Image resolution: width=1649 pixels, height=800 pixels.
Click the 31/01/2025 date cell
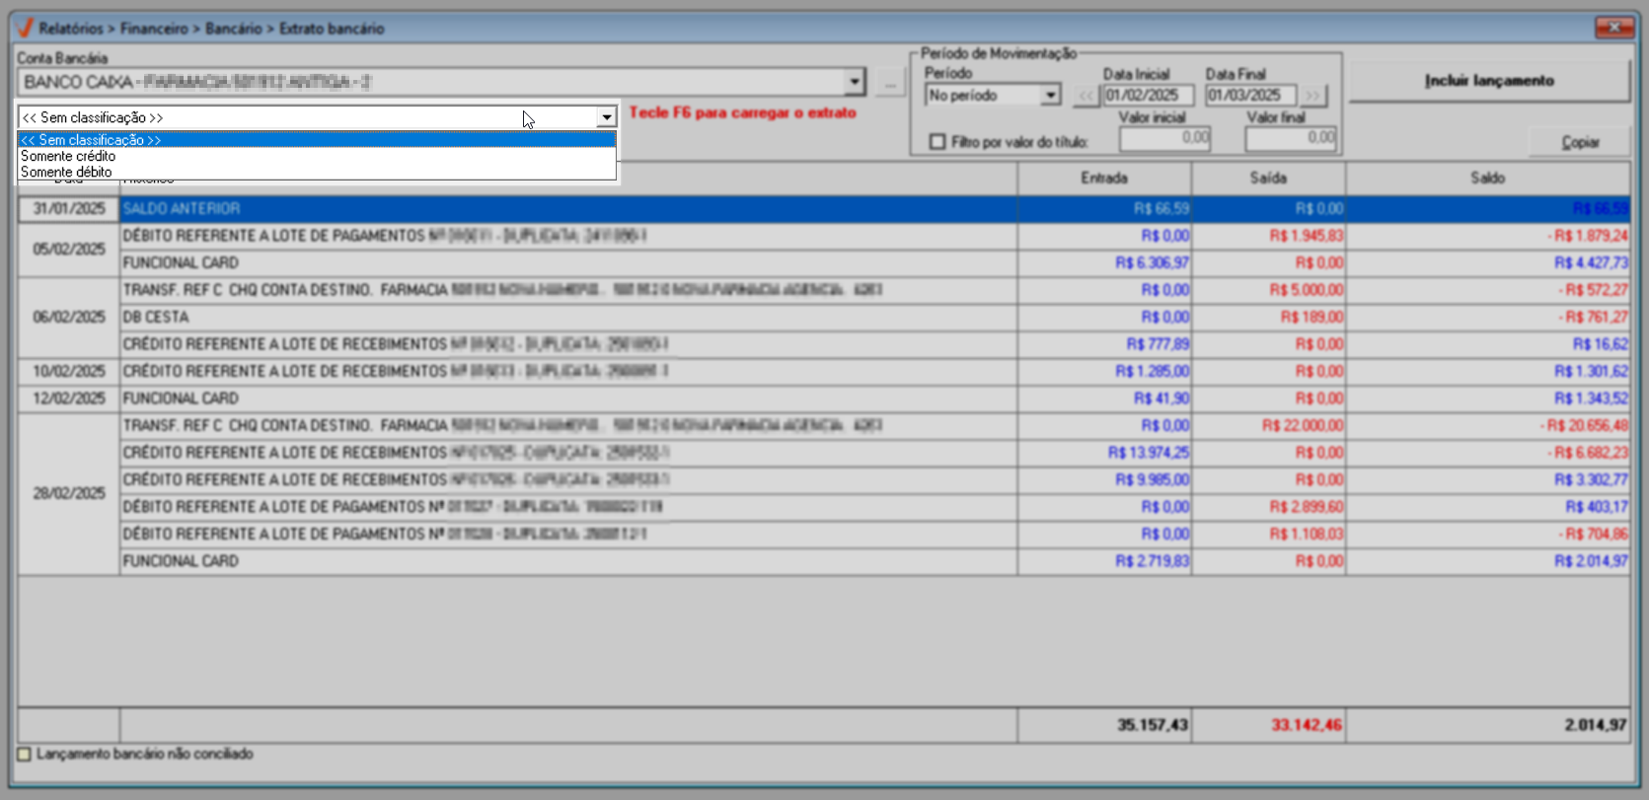(x=69, y=209)
